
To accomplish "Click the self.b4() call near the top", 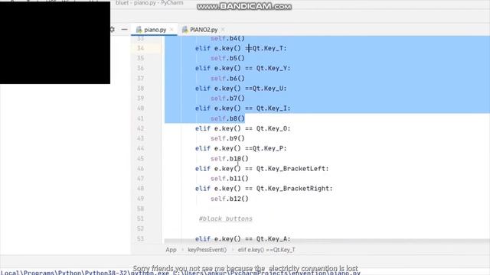I will 227,38.
